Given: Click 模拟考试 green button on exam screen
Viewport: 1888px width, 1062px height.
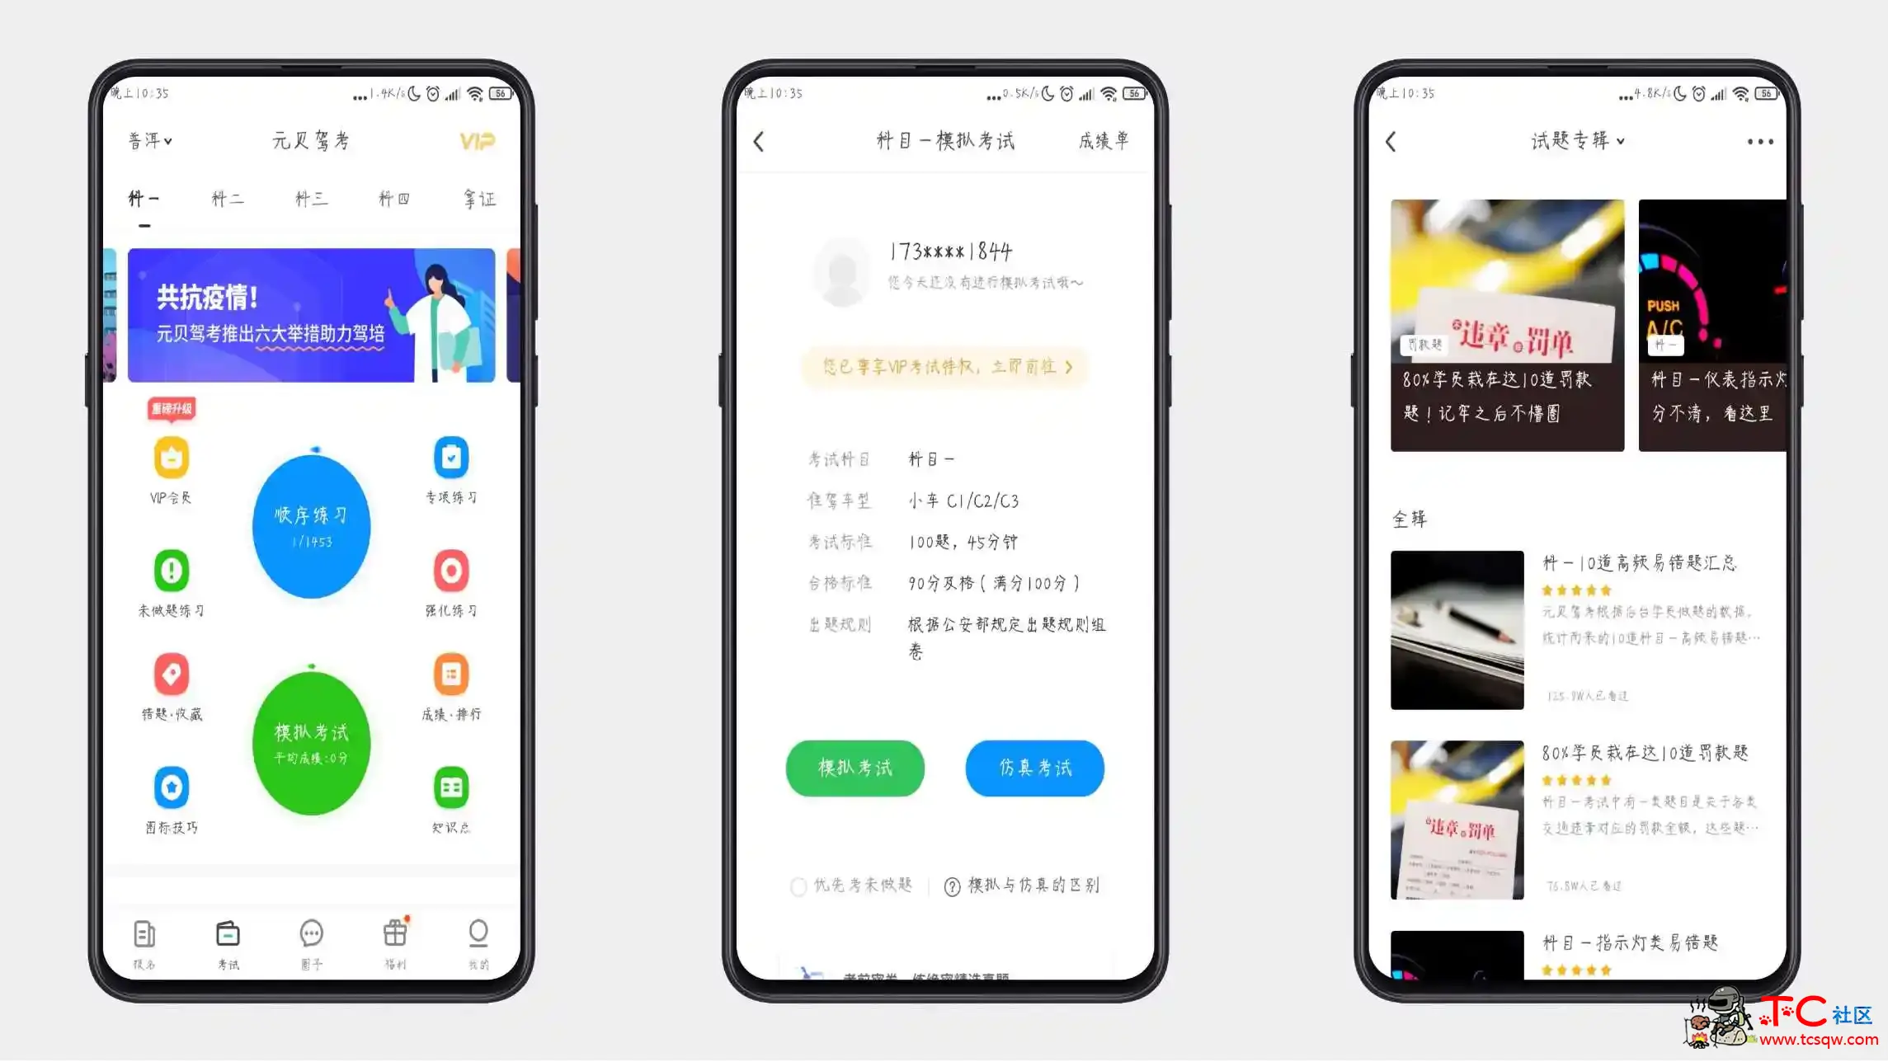Looking at the screenshot, I should tap(855, 766).
